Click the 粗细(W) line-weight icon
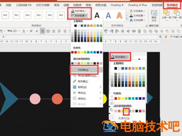This screenshot has width=182, height=136. click(74, 87)
